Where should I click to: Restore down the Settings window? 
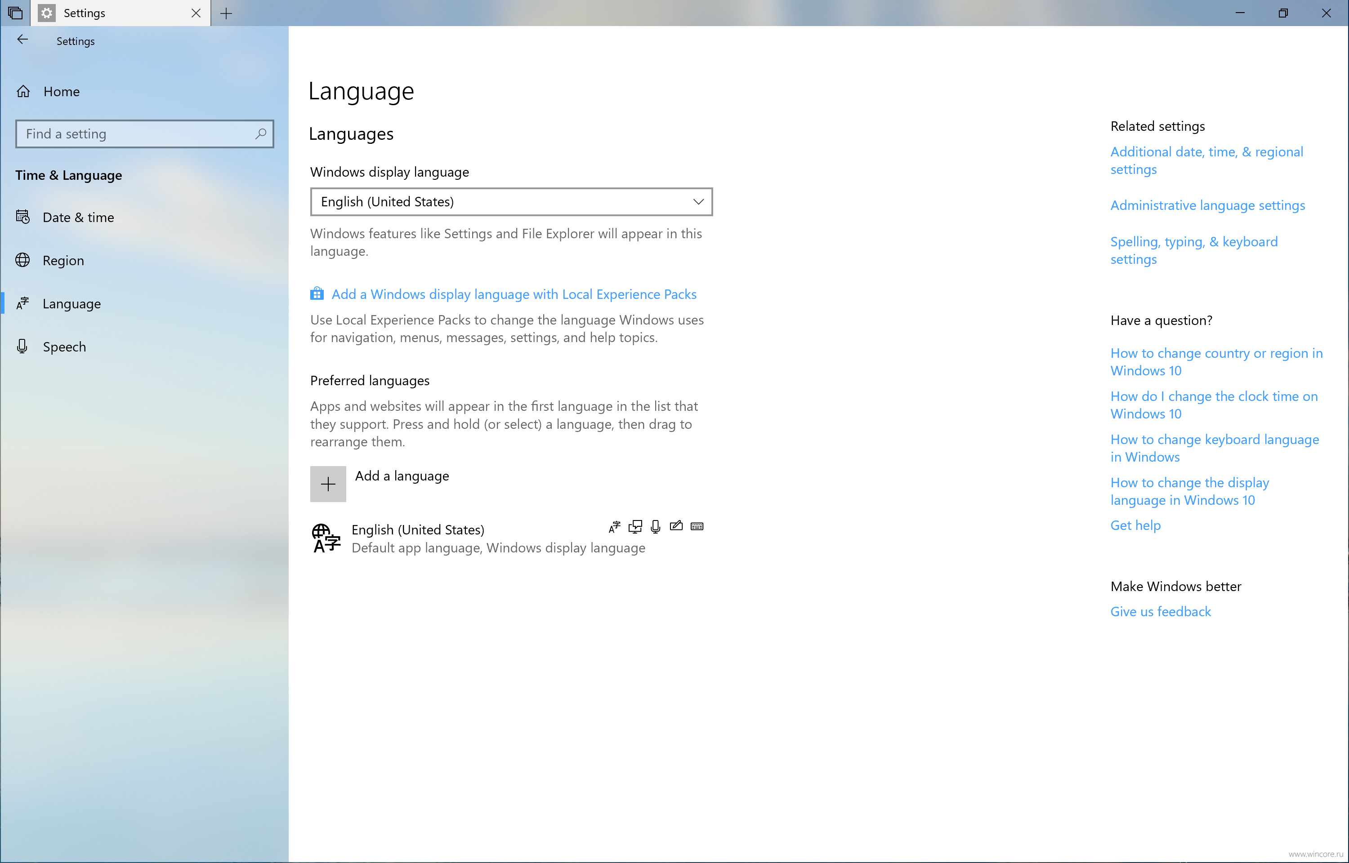[1283, 13]
